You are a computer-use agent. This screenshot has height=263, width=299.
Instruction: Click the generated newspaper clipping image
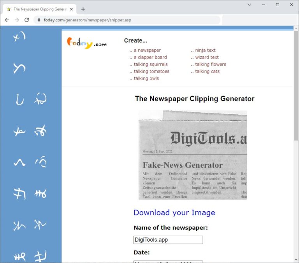(193, 155)
